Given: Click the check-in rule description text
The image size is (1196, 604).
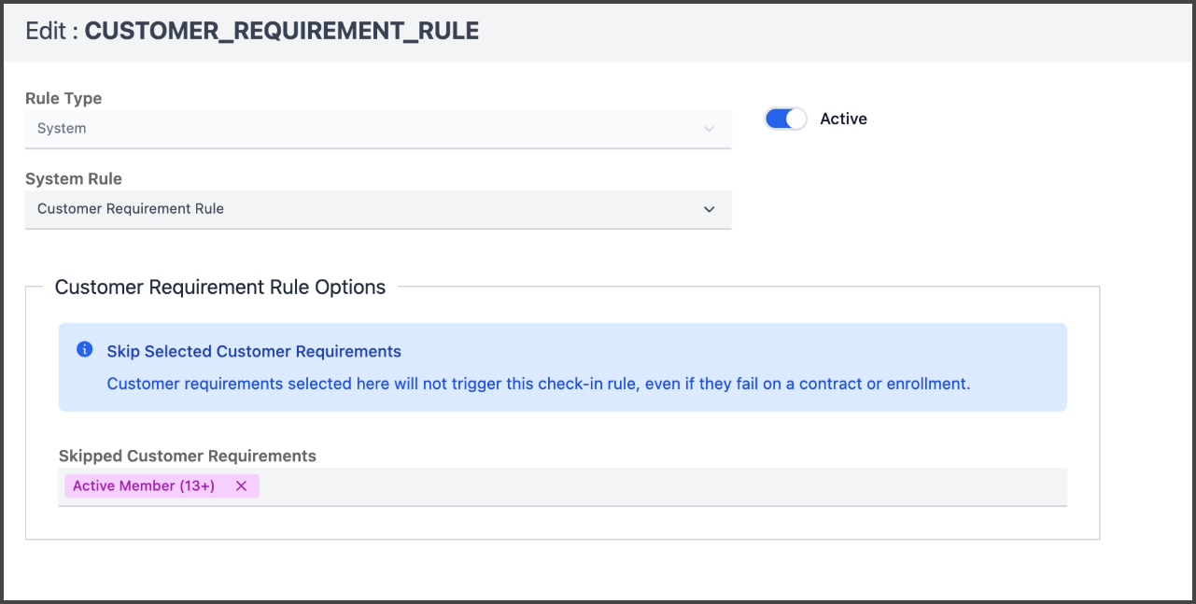Looking at the screenshot, I should click(x=539, y=384).
